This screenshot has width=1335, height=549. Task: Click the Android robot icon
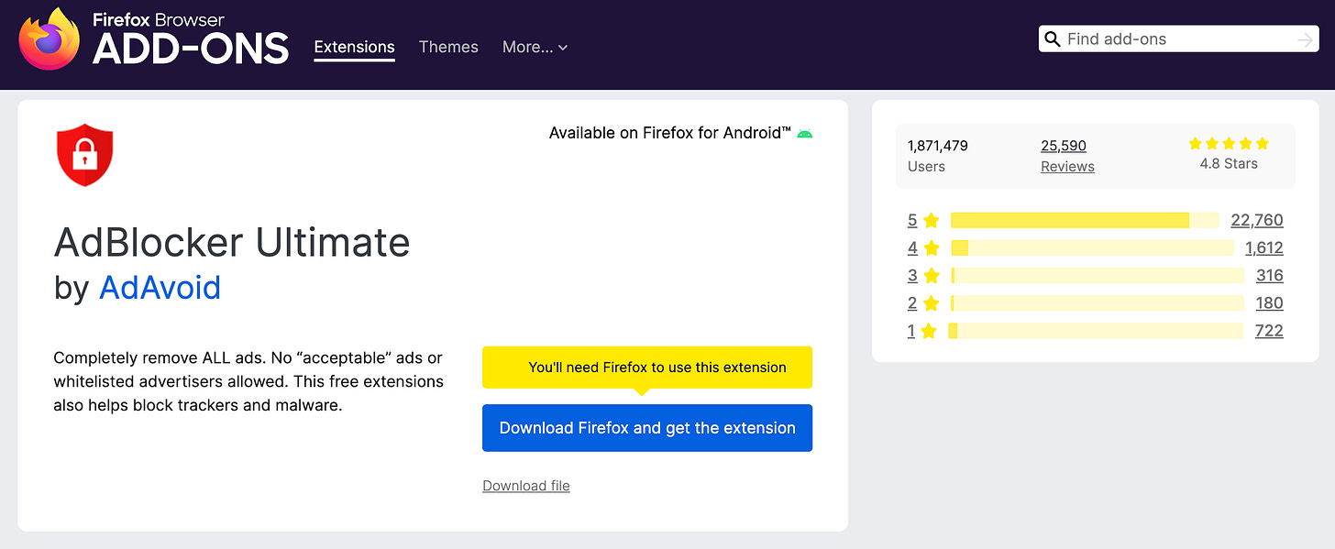[x=804, y=133]
